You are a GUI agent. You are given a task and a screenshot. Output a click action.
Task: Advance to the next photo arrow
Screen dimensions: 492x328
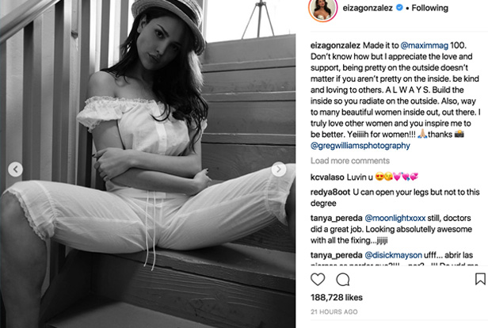(279, 170)
